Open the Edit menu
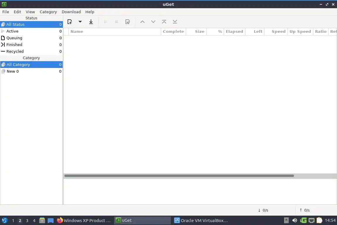This screenshot has height=225, width=337. (x=18, y=12)
